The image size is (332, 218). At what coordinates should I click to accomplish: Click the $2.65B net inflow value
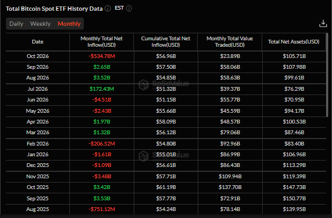(x=102, y=67)
